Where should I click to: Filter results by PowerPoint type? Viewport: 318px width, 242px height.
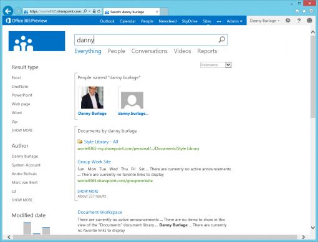point(22,95)
